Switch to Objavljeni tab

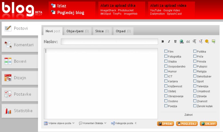[x=77, y=31]
